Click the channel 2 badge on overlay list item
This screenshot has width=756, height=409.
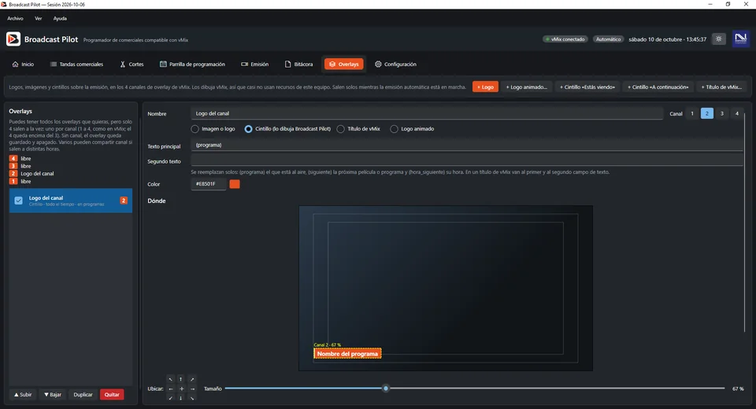124,201
